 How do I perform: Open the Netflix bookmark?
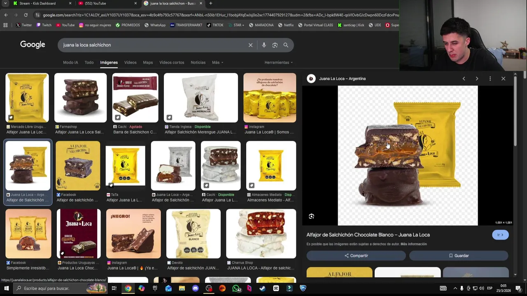(286, 25)
